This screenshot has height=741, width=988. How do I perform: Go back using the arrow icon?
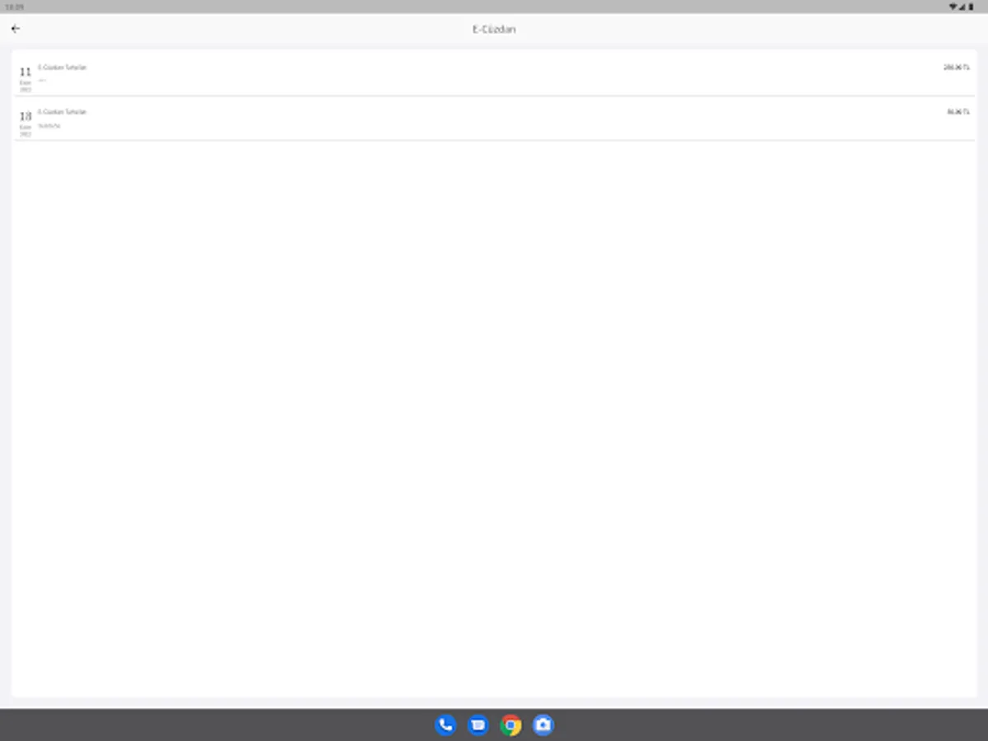[x=16, y=29]
